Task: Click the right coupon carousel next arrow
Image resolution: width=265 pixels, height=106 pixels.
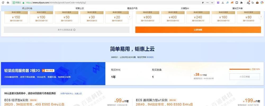Action: click(261, 17)
